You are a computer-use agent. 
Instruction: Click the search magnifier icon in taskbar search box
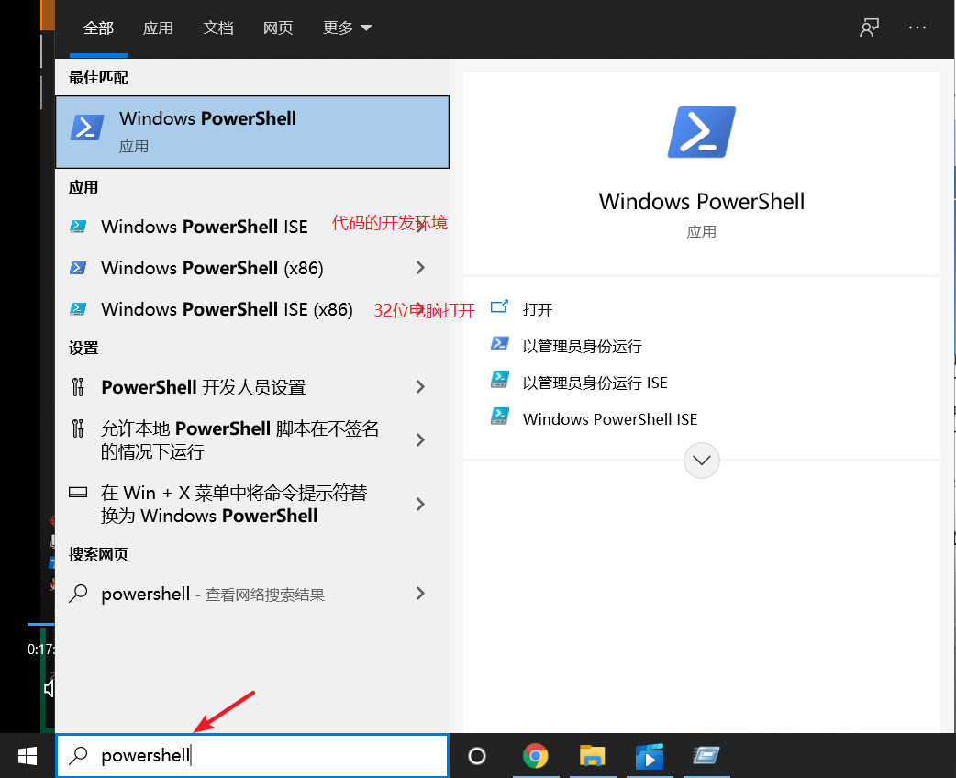pyautogui.click(x=78, y=755)
